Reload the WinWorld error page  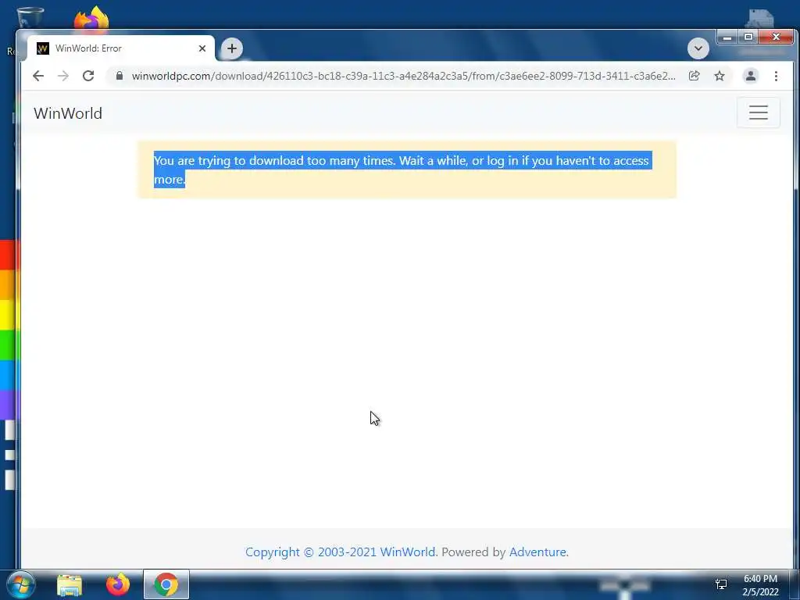click(88, 76)
